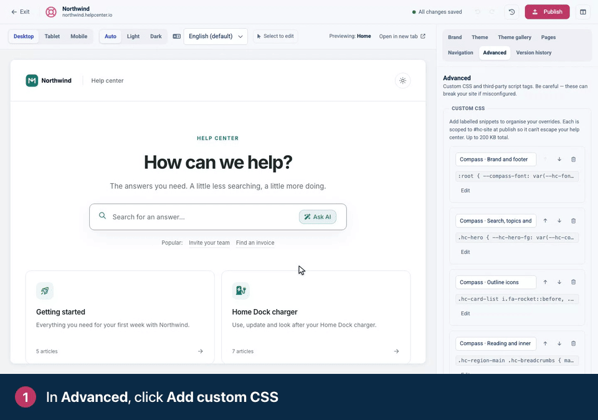Edit the Compass · Reading and inner name field

[496, 344]
